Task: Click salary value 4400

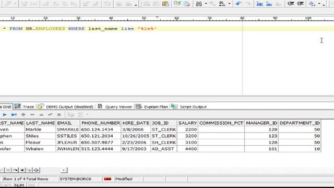Action: tap(187, 149)
